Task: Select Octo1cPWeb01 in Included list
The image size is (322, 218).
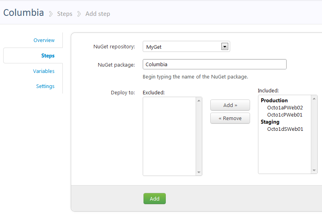Action: point(285,115)
